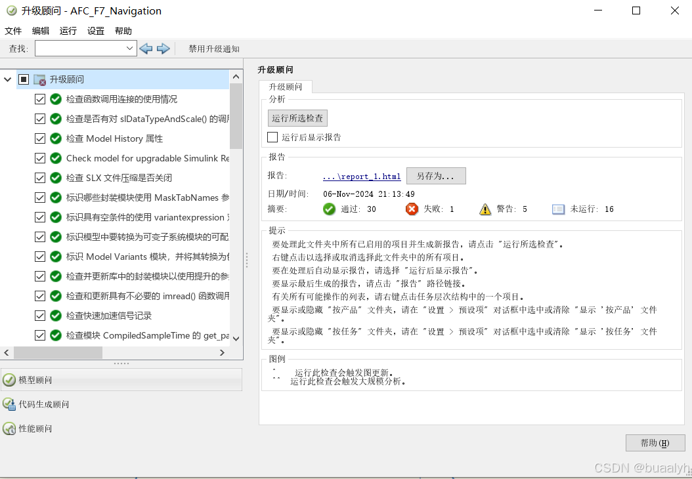Uncheck 检查函数调用连接的使用情况 checkbox
Image resolution: width=692 pixels, height=479 pixels.
39,99
